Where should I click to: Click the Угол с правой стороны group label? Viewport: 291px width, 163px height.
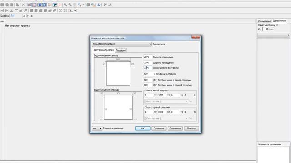click(x=158, y=107)
